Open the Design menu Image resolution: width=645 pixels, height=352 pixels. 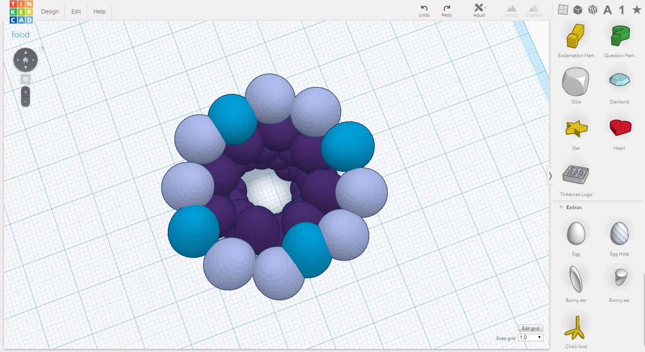50,12
